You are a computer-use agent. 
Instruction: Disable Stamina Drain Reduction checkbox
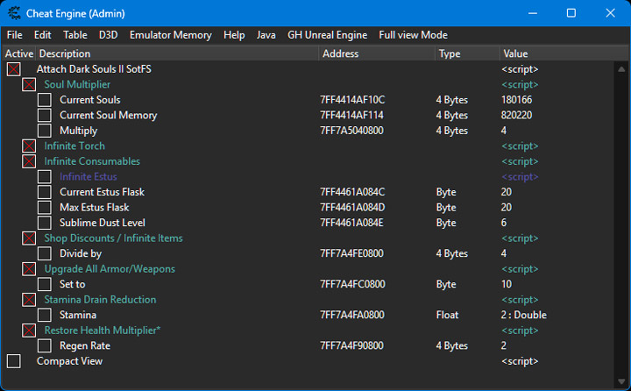click(x=29, y=300)
